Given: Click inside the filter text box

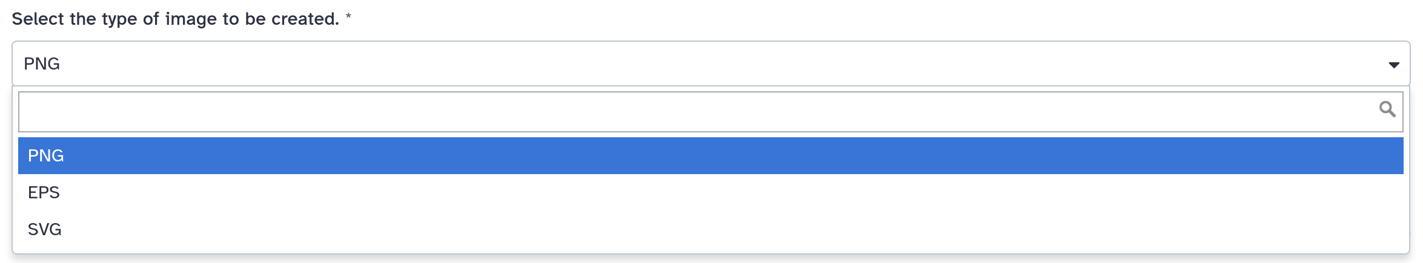Looking at the screenshot, I should (711, 112).
